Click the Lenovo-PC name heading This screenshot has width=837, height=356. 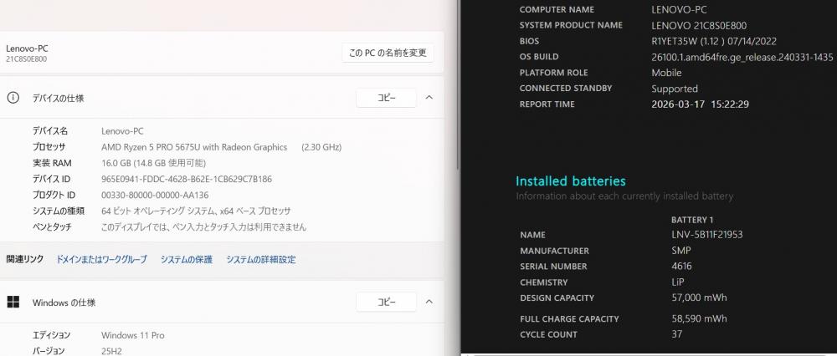coord(27,48)
